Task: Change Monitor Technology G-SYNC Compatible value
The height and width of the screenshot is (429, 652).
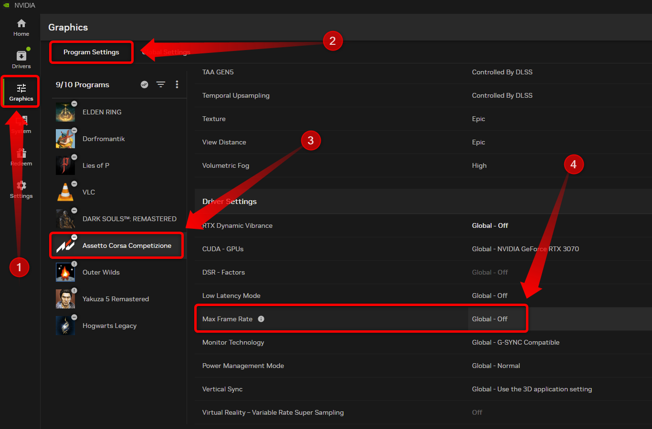Action: [515, 342]
